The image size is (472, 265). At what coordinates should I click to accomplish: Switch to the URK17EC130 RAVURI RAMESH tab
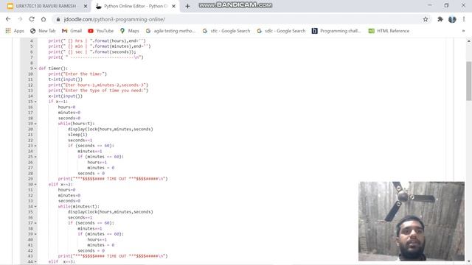pyautogui.click(x=46, y=6)
